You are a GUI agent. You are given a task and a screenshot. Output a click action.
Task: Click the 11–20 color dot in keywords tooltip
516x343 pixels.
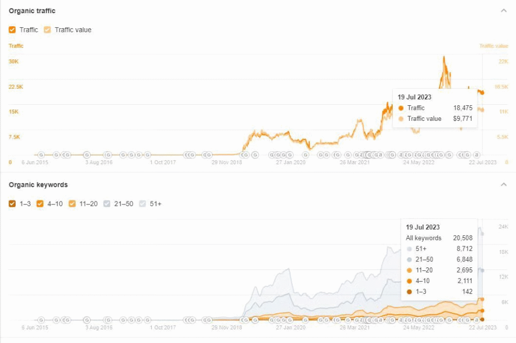(x=409, y=270)
